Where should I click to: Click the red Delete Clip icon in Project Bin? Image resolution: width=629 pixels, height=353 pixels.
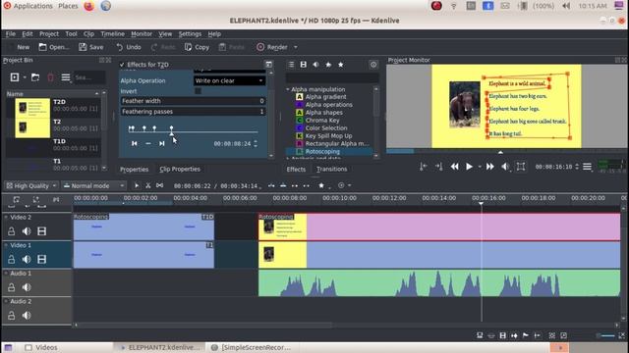point(50,76)
